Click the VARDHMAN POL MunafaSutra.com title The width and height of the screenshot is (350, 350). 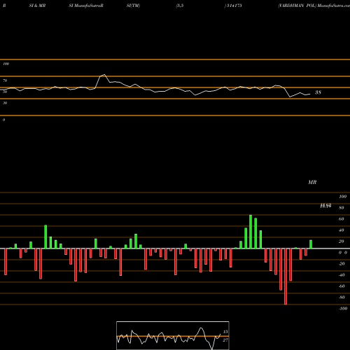click(314, 6)
